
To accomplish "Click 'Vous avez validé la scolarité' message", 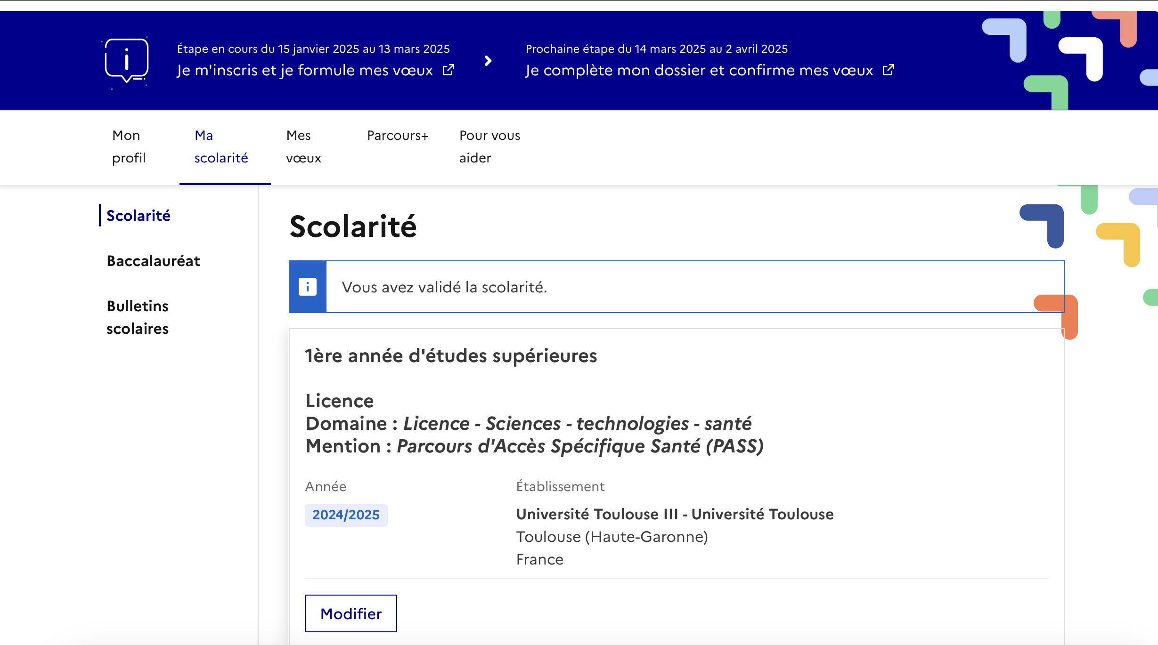I will click(x=444, y=287).
